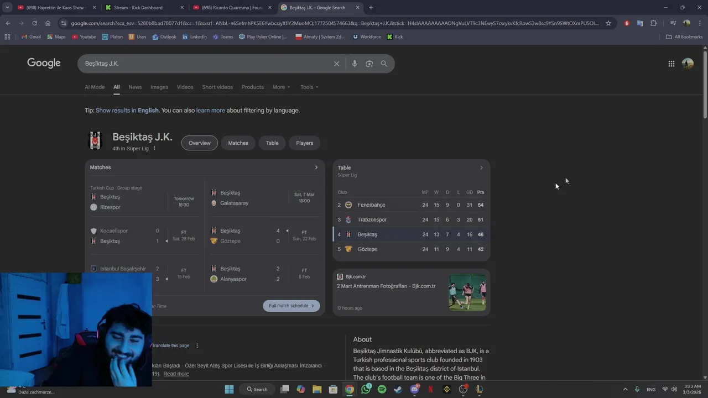The image size is (708, 398).
Task: Switch to the Short videos tab
Action: coord(217,87)
